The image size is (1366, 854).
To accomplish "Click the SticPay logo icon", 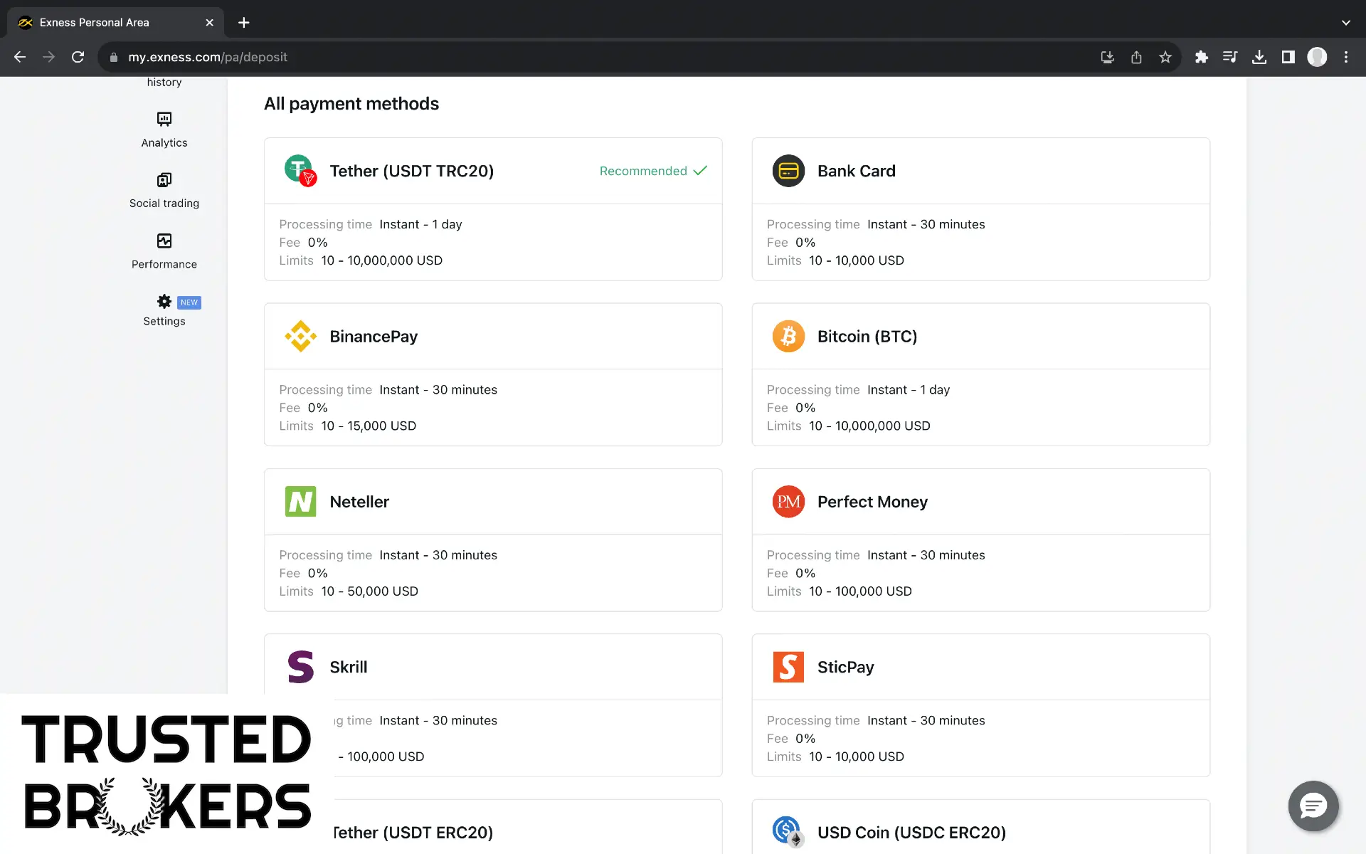I will coord(788,667).
